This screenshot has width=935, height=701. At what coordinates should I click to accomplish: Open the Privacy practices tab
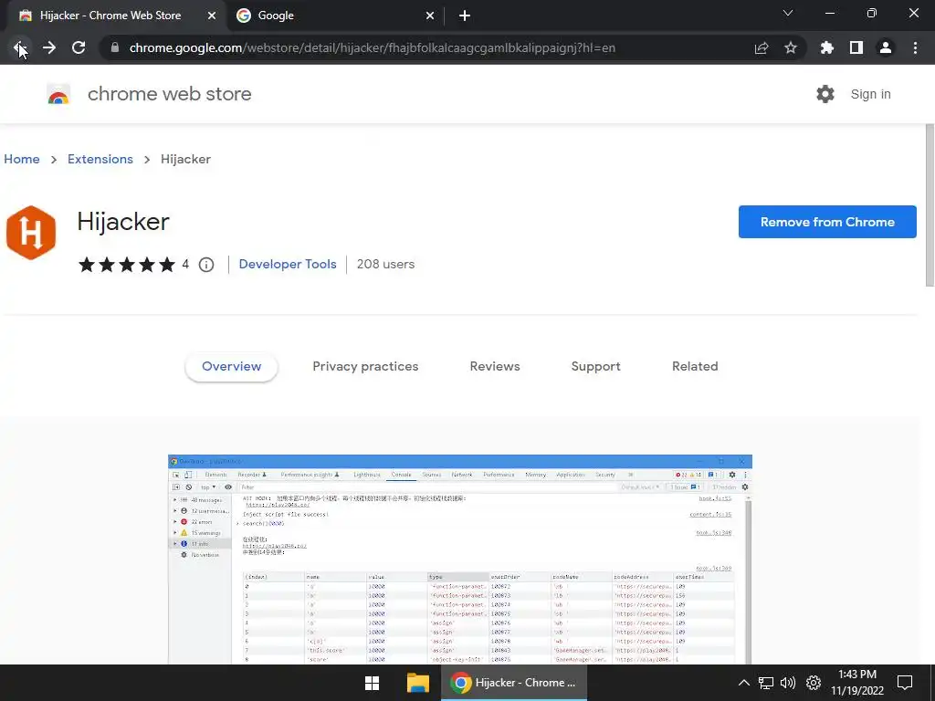pos(365,367)
